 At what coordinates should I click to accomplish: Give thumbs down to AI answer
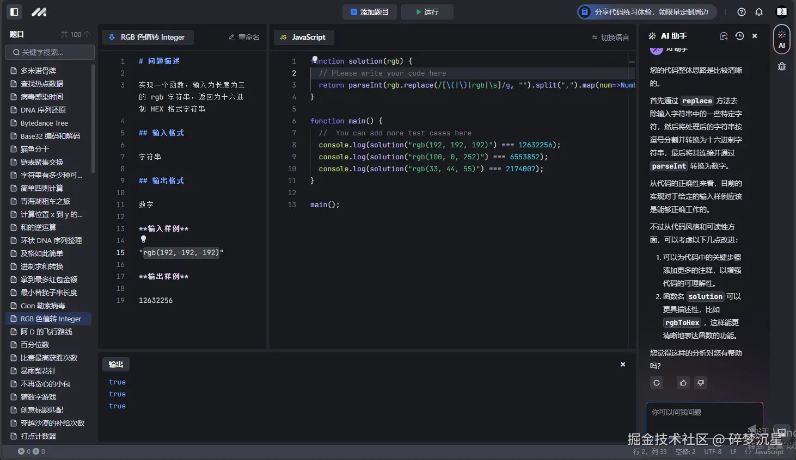[x=701, y=383]
